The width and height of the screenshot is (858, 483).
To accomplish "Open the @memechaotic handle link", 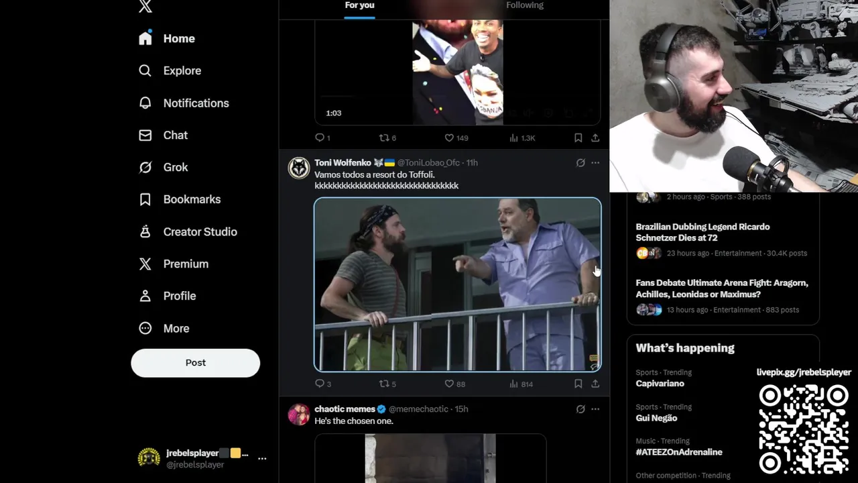I will 418,409.
